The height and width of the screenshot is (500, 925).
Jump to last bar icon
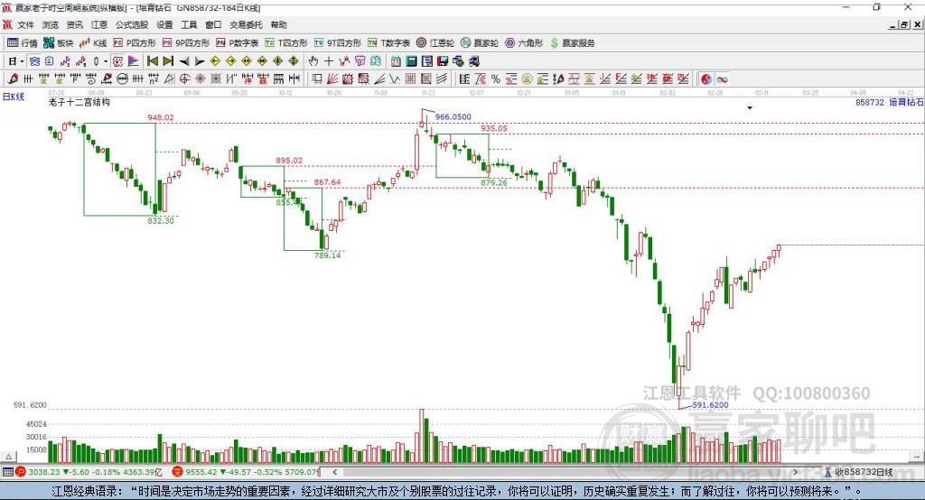point(168,60)
